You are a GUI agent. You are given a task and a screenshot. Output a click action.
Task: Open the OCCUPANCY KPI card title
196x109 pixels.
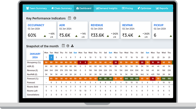pos(36,25)
